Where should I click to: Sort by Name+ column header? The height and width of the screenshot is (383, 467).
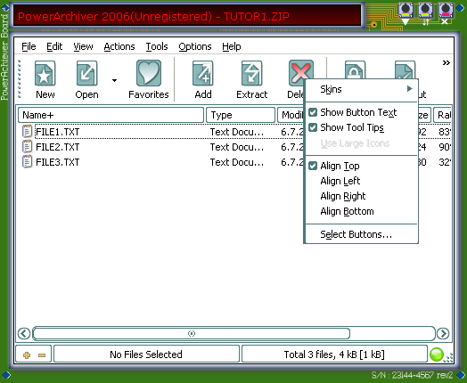111,115
